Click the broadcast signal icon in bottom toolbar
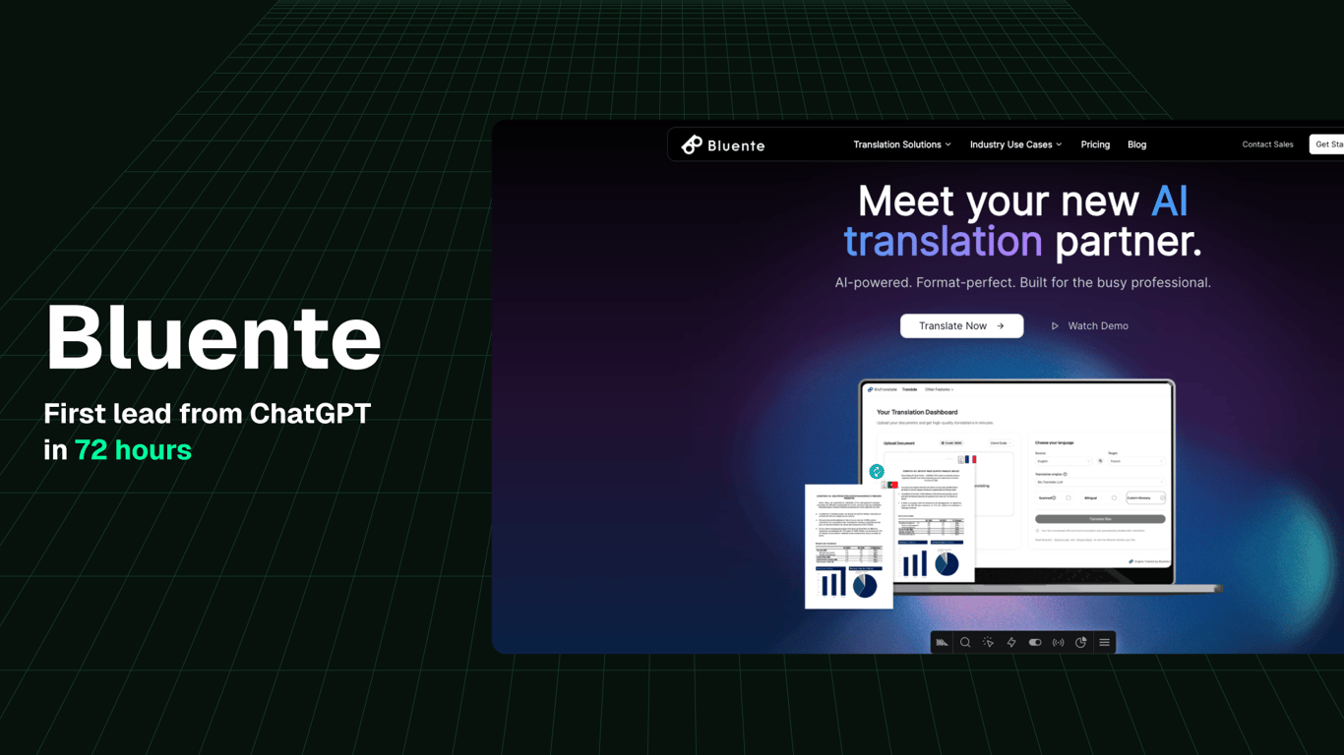This screenshot has width=1344, height=755. click(1058, 642)
